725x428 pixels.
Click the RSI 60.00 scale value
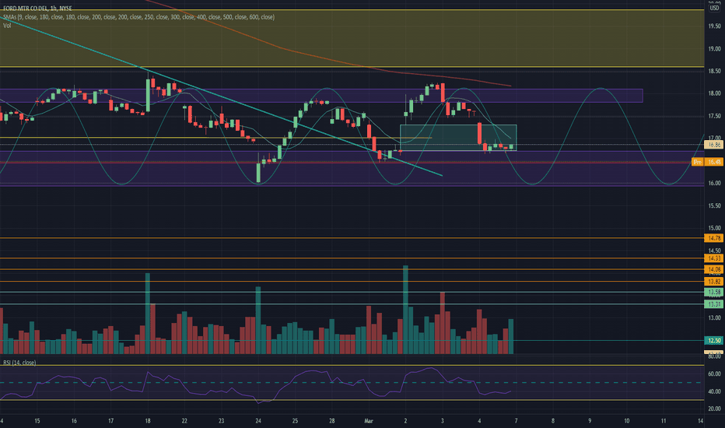(x=714, y=374)
